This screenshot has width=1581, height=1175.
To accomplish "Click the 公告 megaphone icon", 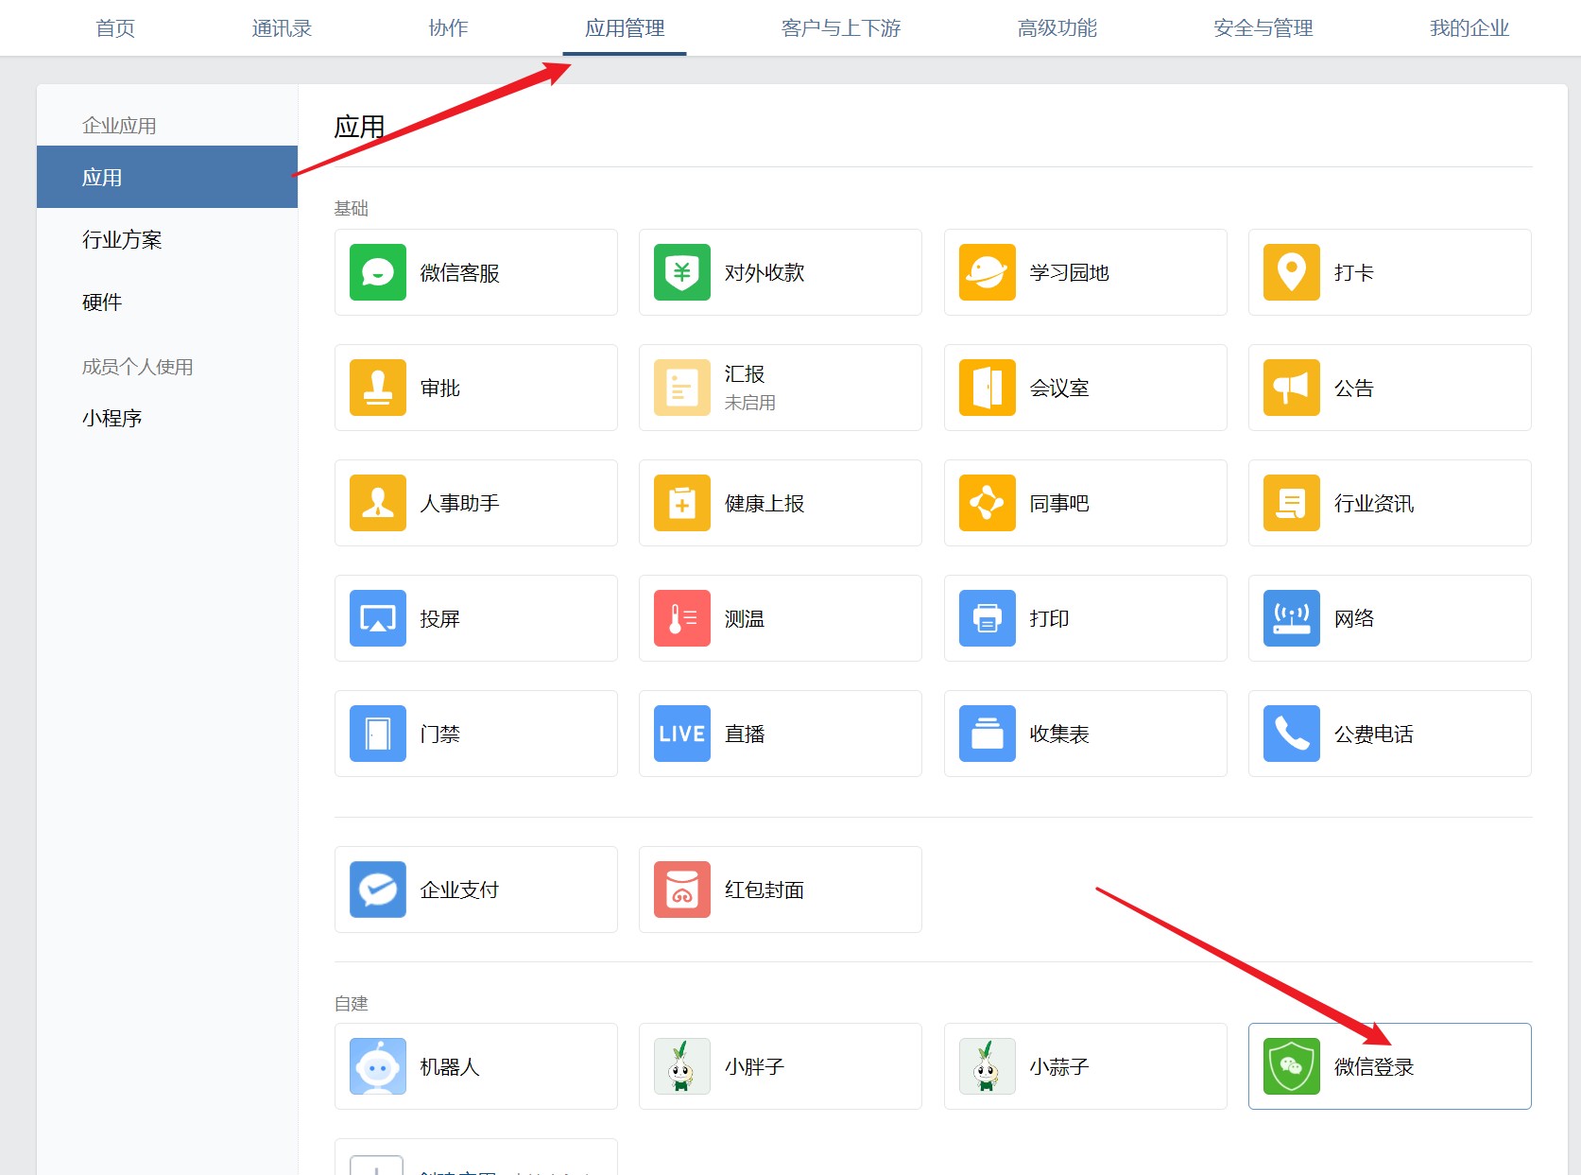I will [x=1291, y=388].
